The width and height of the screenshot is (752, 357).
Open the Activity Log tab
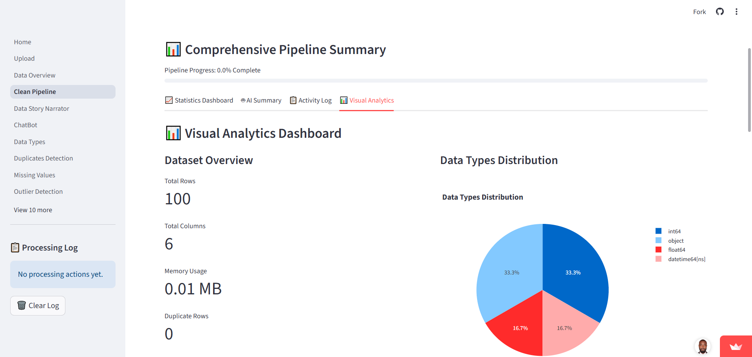click(x=315, y=100)
